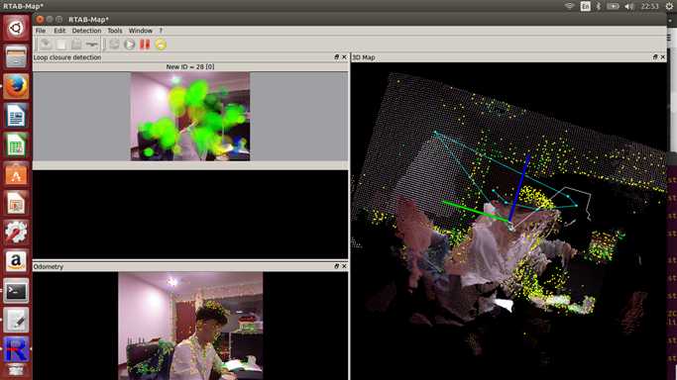The image size is (677, 380).
Task: Close the Odometry panel
Action: point(344,266)
